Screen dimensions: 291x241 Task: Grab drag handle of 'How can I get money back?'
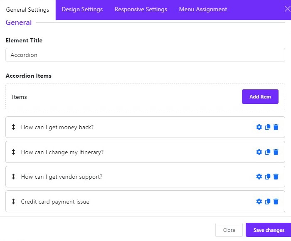coord(13,127)
